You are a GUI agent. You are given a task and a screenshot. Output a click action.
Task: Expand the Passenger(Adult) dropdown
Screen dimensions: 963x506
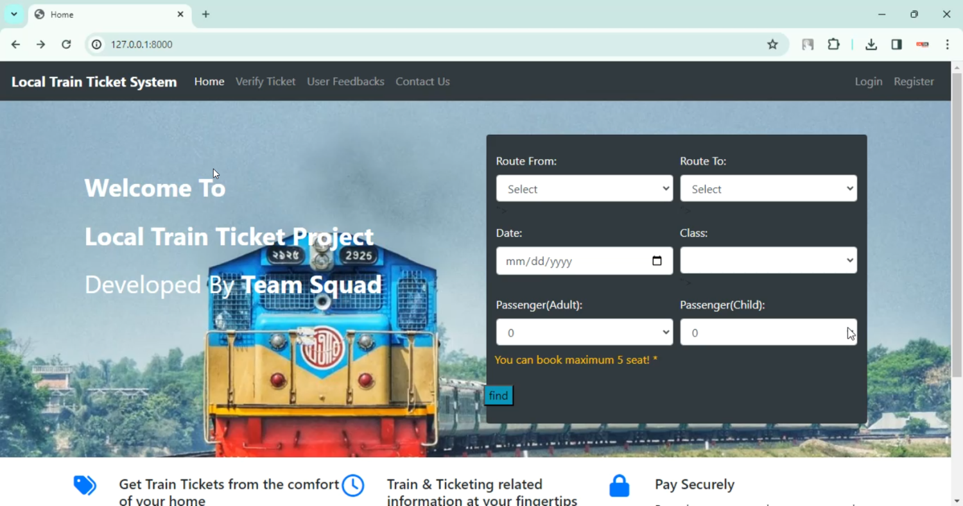click(x=584, y=332)
